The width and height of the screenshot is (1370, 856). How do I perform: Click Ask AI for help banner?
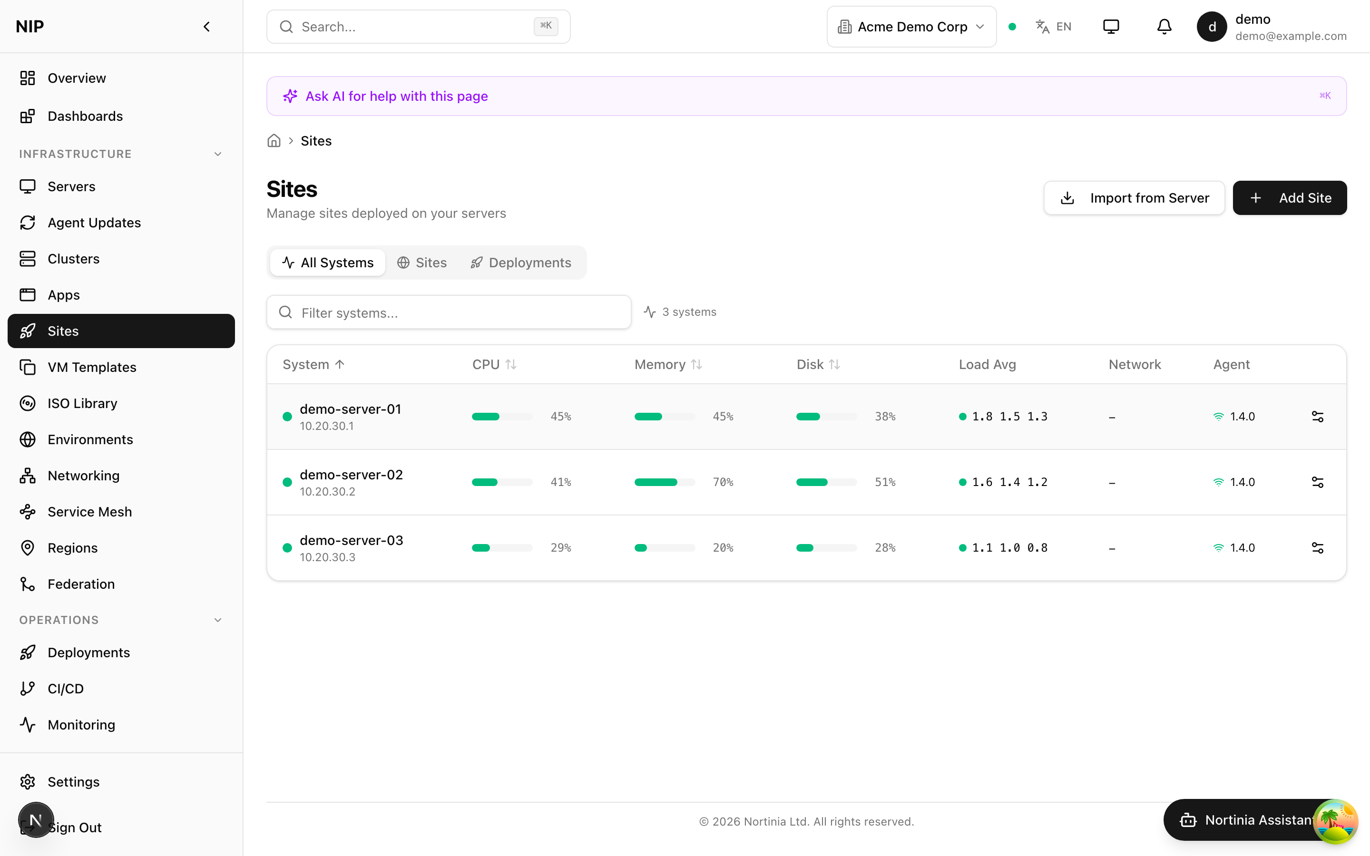tap(806, 96)
